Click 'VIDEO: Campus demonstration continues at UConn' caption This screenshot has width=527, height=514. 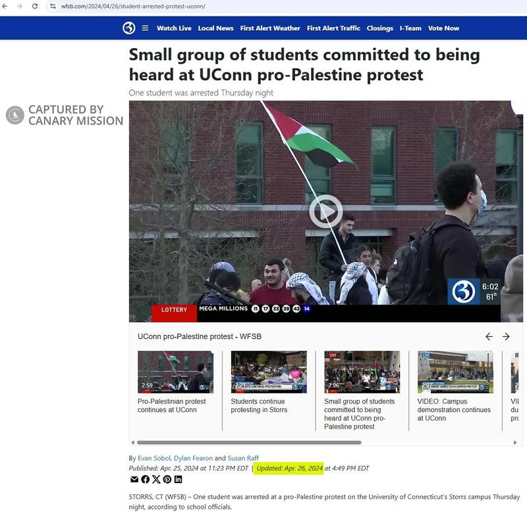[x=454, y=409]
